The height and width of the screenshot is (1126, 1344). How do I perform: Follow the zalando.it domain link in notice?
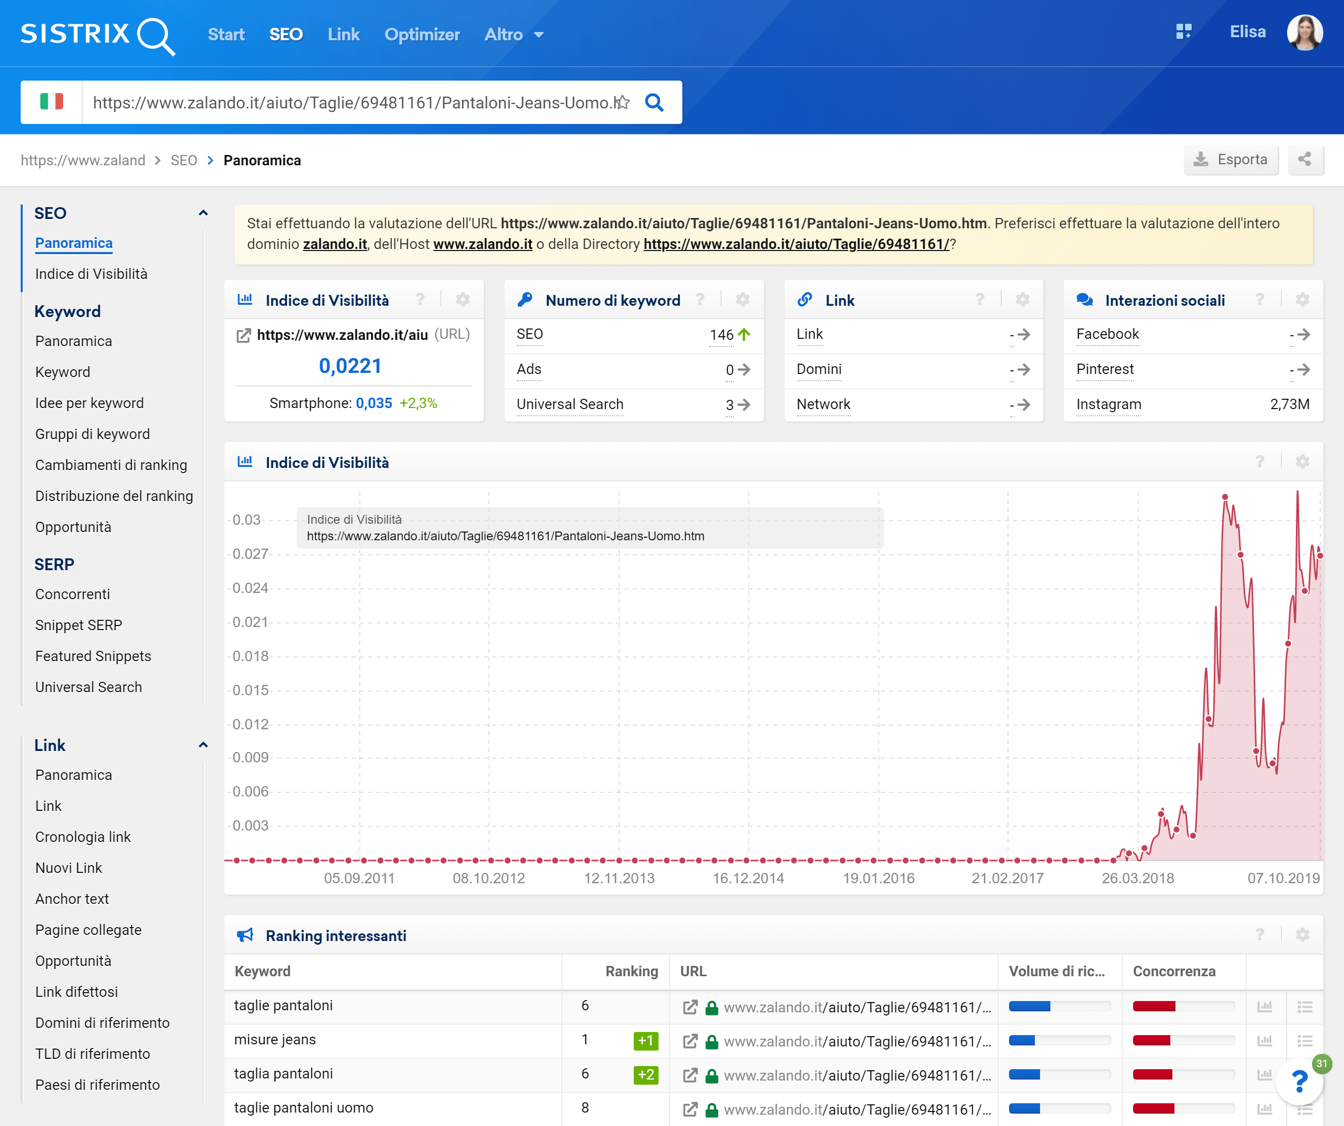(x=335, y=244)
